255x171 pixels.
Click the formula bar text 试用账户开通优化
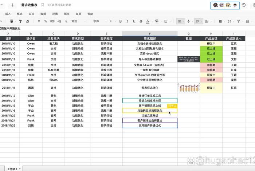(x=10, y=29)
